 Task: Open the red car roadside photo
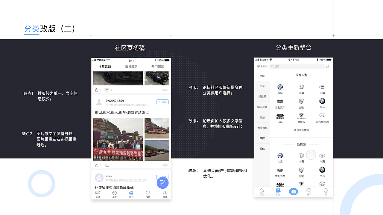[x=157, y=150]
